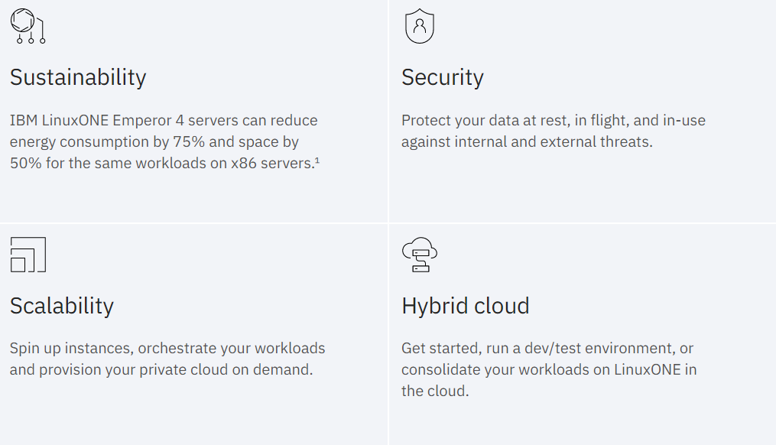Open the Hybrid cloud heading
Screen dimensions: 776x445
point(466,306)
